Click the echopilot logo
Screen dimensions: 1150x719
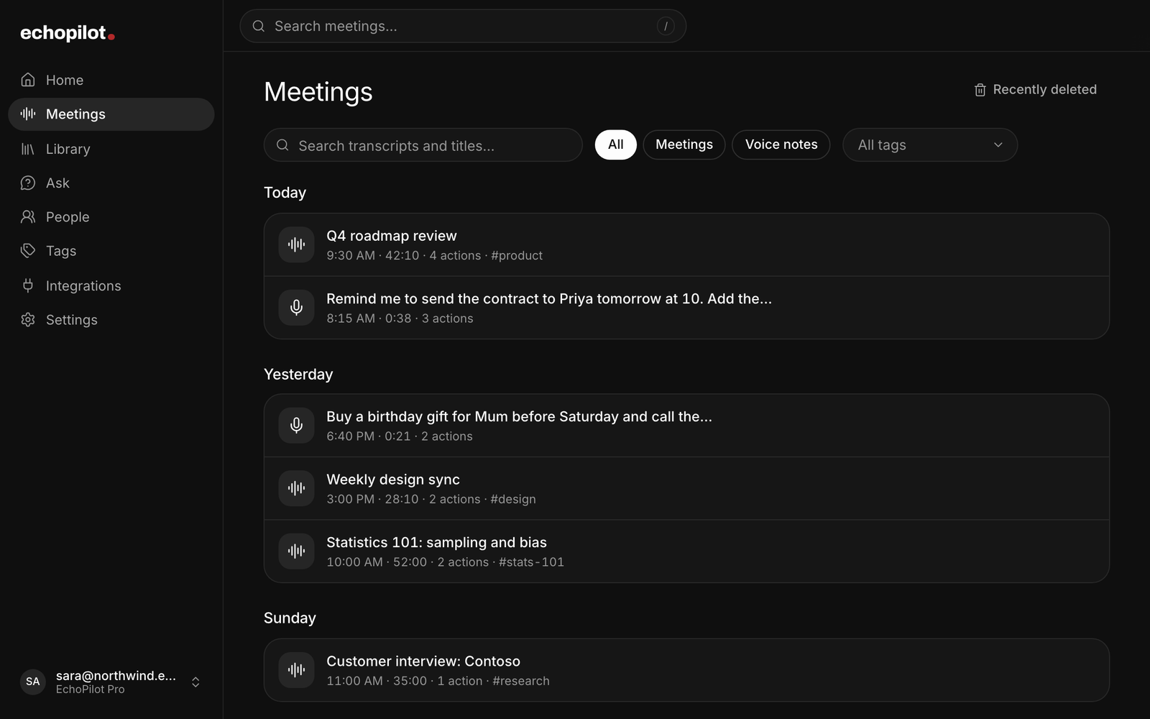67,33
